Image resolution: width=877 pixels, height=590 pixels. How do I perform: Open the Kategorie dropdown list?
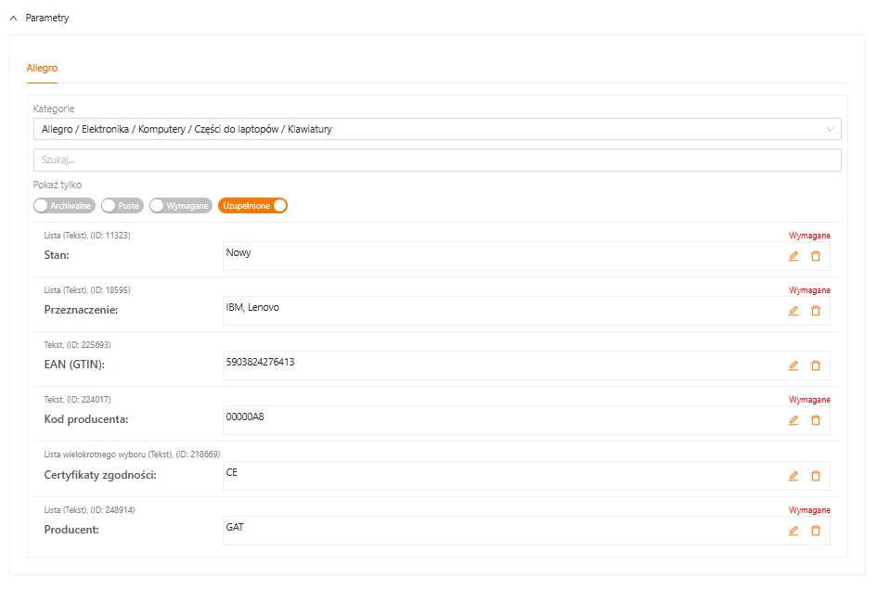point(436,129)
